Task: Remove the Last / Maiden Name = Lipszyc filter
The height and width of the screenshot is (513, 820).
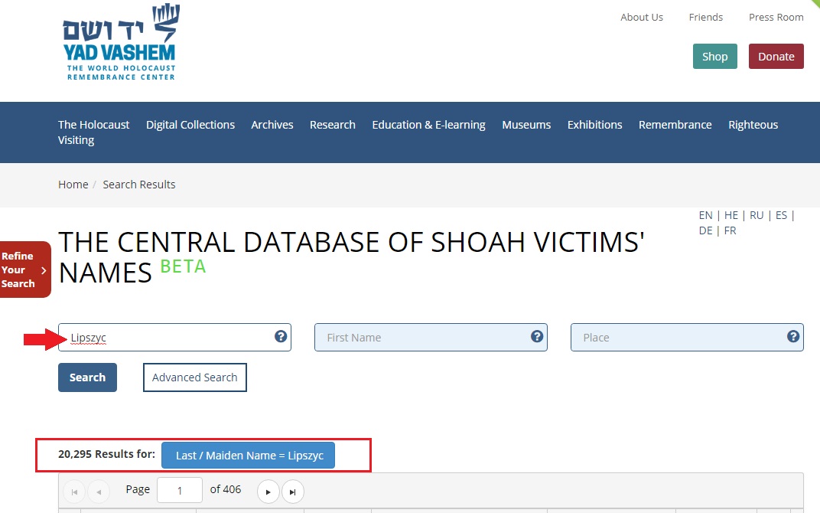Action: [249, 456]
